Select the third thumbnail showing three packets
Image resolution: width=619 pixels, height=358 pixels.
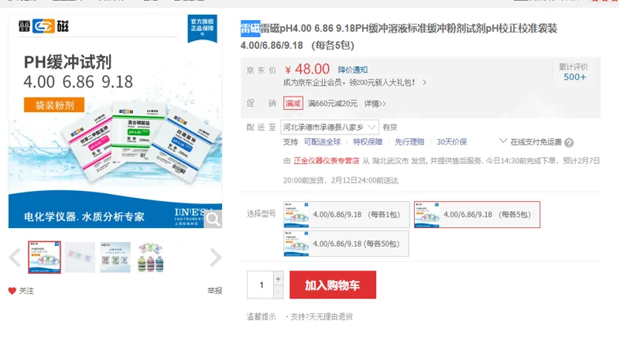pyautogui.click(x=115, y=257)
